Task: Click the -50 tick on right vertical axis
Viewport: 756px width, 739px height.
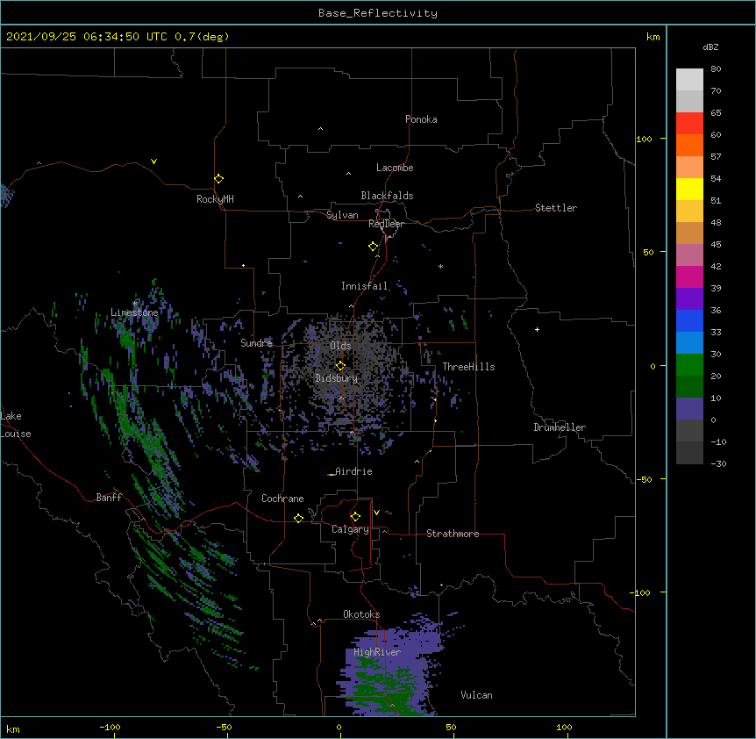Action: [644, 479]
